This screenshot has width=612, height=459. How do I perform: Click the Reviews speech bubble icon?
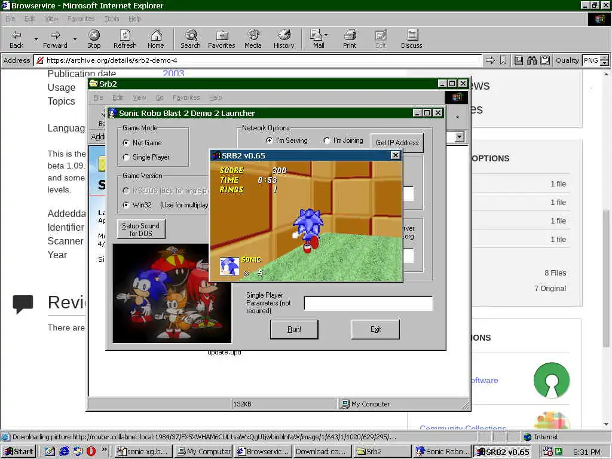click(x=23, y=304)
